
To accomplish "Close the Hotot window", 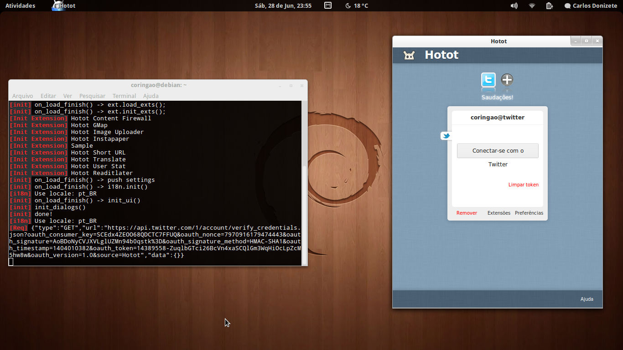I will click(597, 41).
